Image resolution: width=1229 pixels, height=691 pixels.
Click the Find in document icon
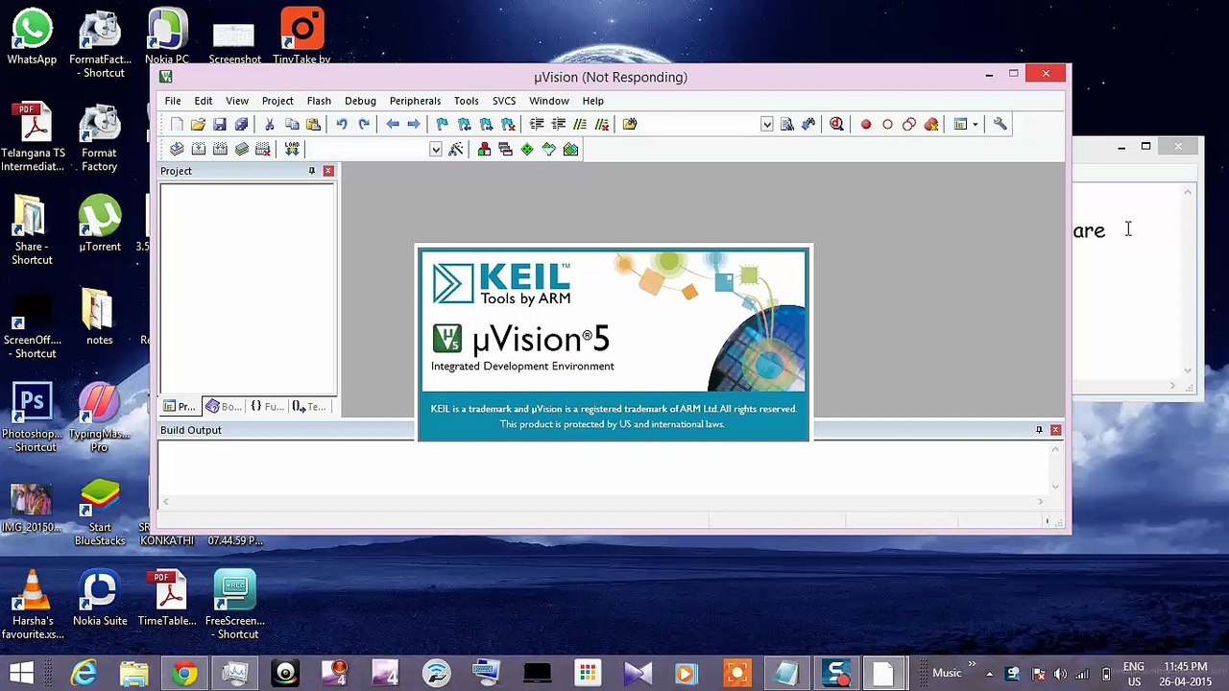click(787, 124)
